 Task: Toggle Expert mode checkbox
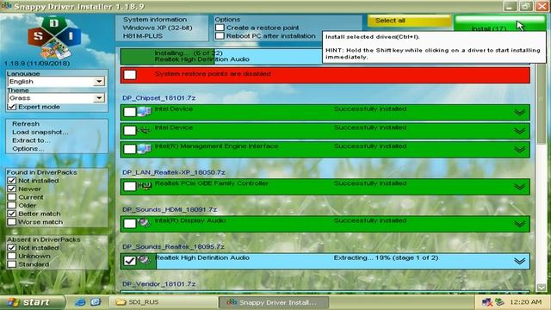pyautogui.click(x=12, y=107)
